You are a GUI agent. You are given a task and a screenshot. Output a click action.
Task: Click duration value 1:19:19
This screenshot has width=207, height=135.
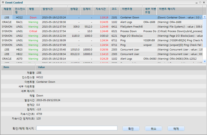[x=104, y=18]
